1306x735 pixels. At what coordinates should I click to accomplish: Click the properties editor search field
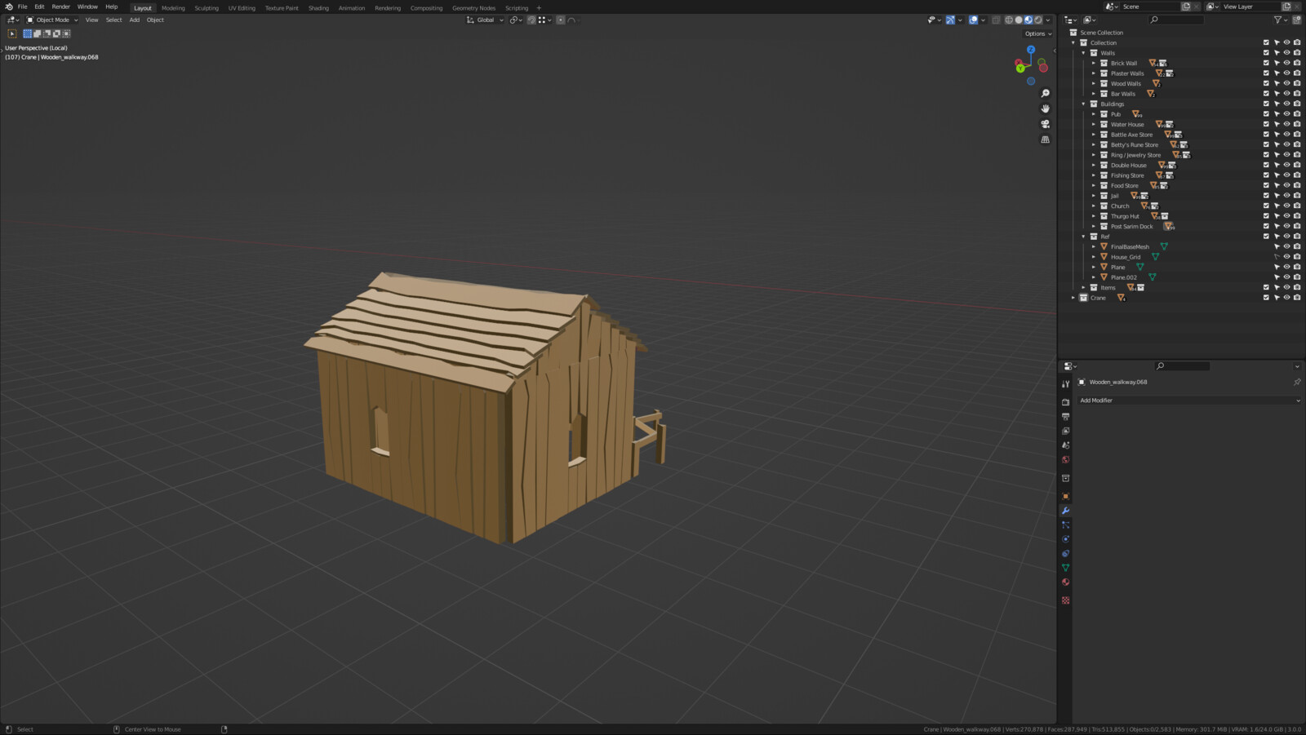click(x=1182, y=366)
